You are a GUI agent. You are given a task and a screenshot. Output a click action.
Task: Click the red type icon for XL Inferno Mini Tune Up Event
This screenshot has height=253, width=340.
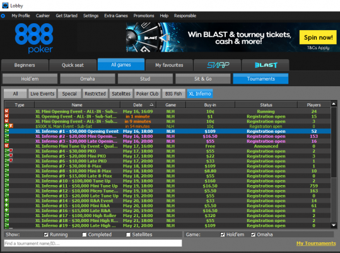click(7, 146)
